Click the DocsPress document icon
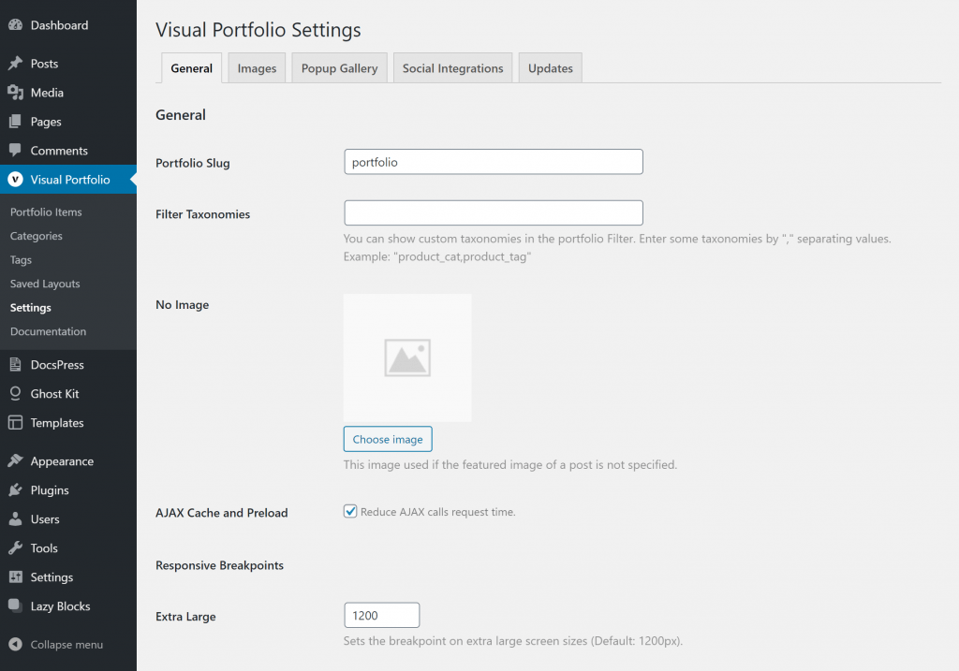This screenshot has width=959, height=671. tap(15, 364)
